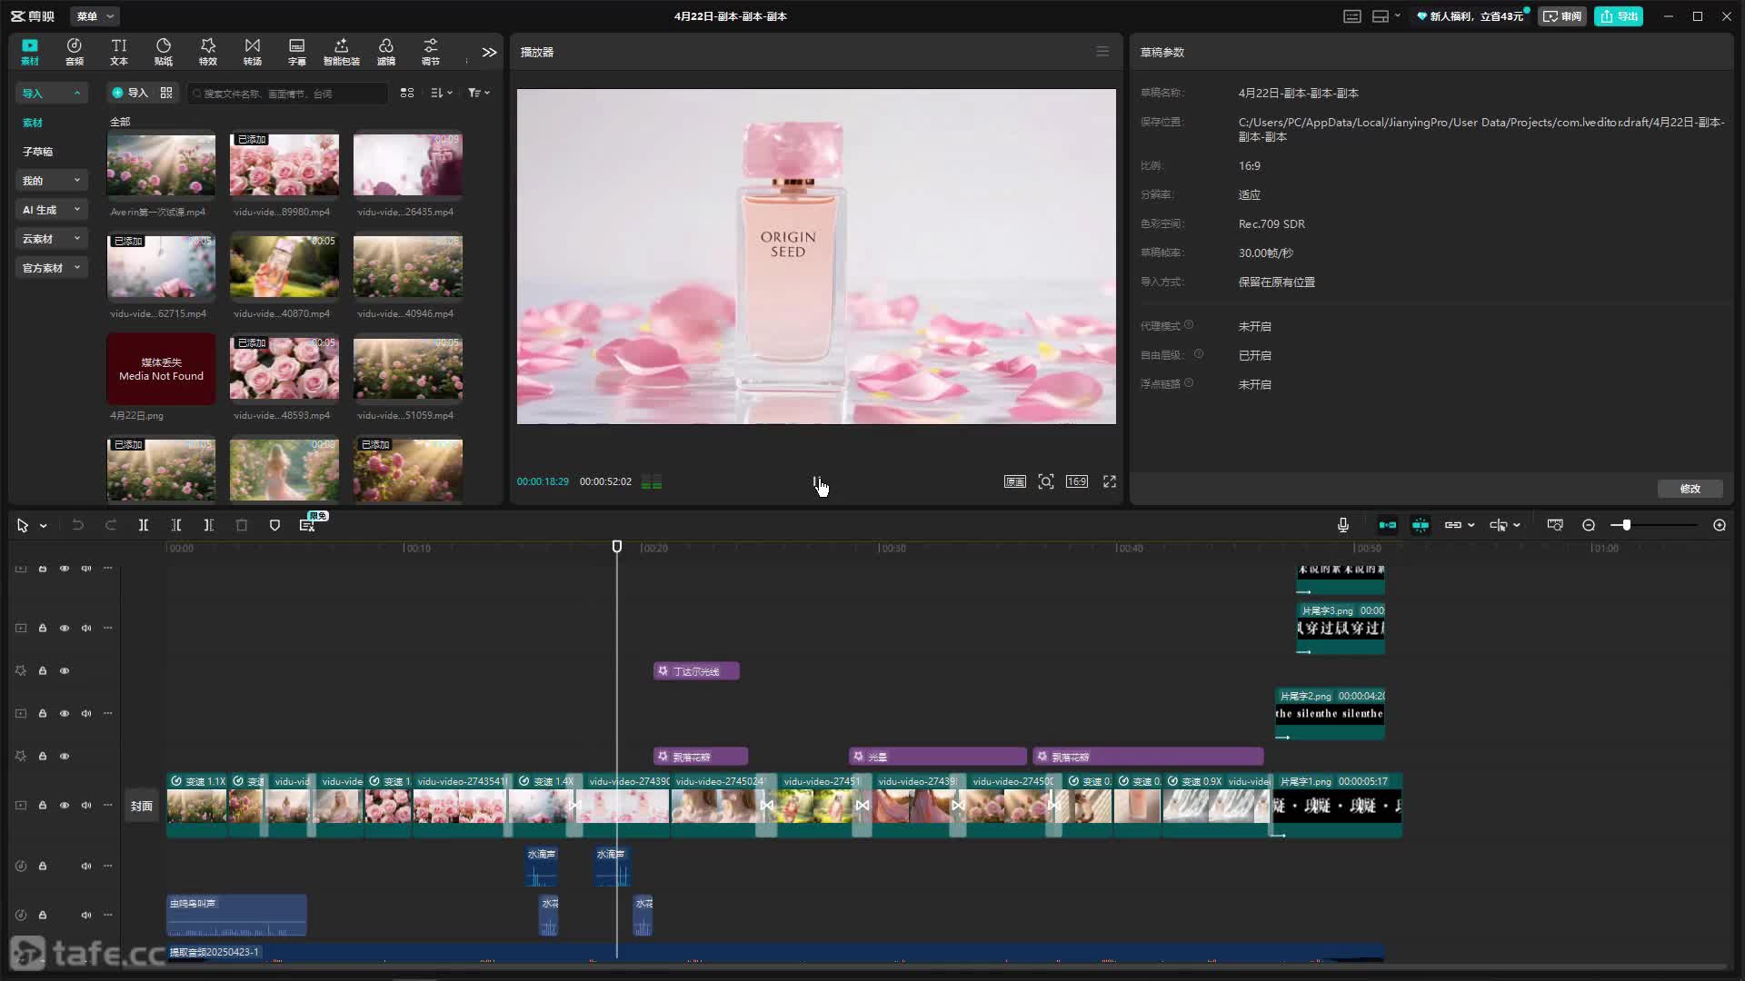
Task: Switch media list view mode
Action: [x=407, y=93]
